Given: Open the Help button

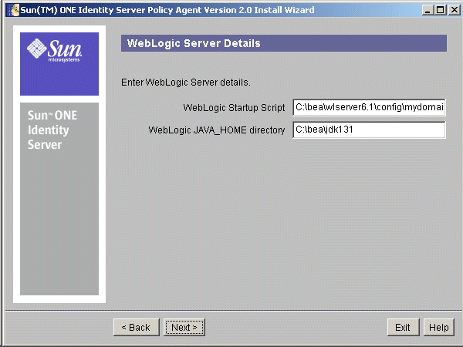Looking at the screenshot, I should pos(438,327).
